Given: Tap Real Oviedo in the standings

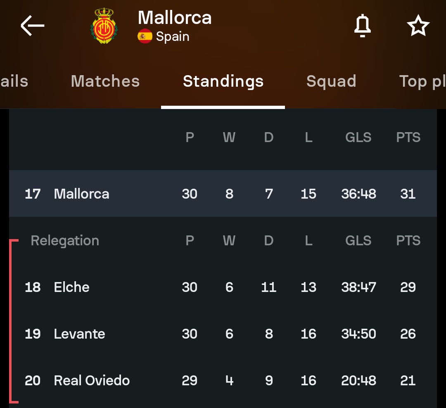Looking at the screenshot, I should pos(92,380).
